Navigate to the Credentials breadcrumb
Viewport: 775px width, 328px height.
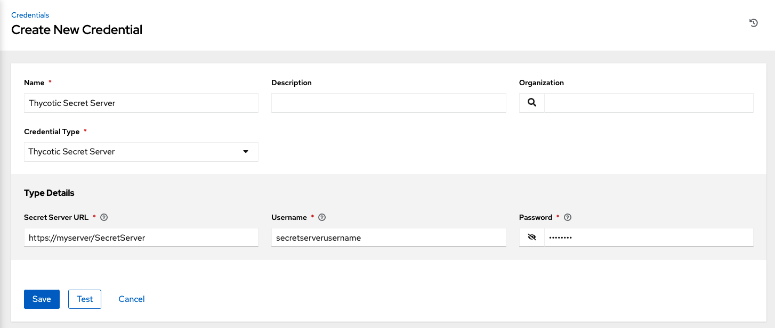pos(30,15)
